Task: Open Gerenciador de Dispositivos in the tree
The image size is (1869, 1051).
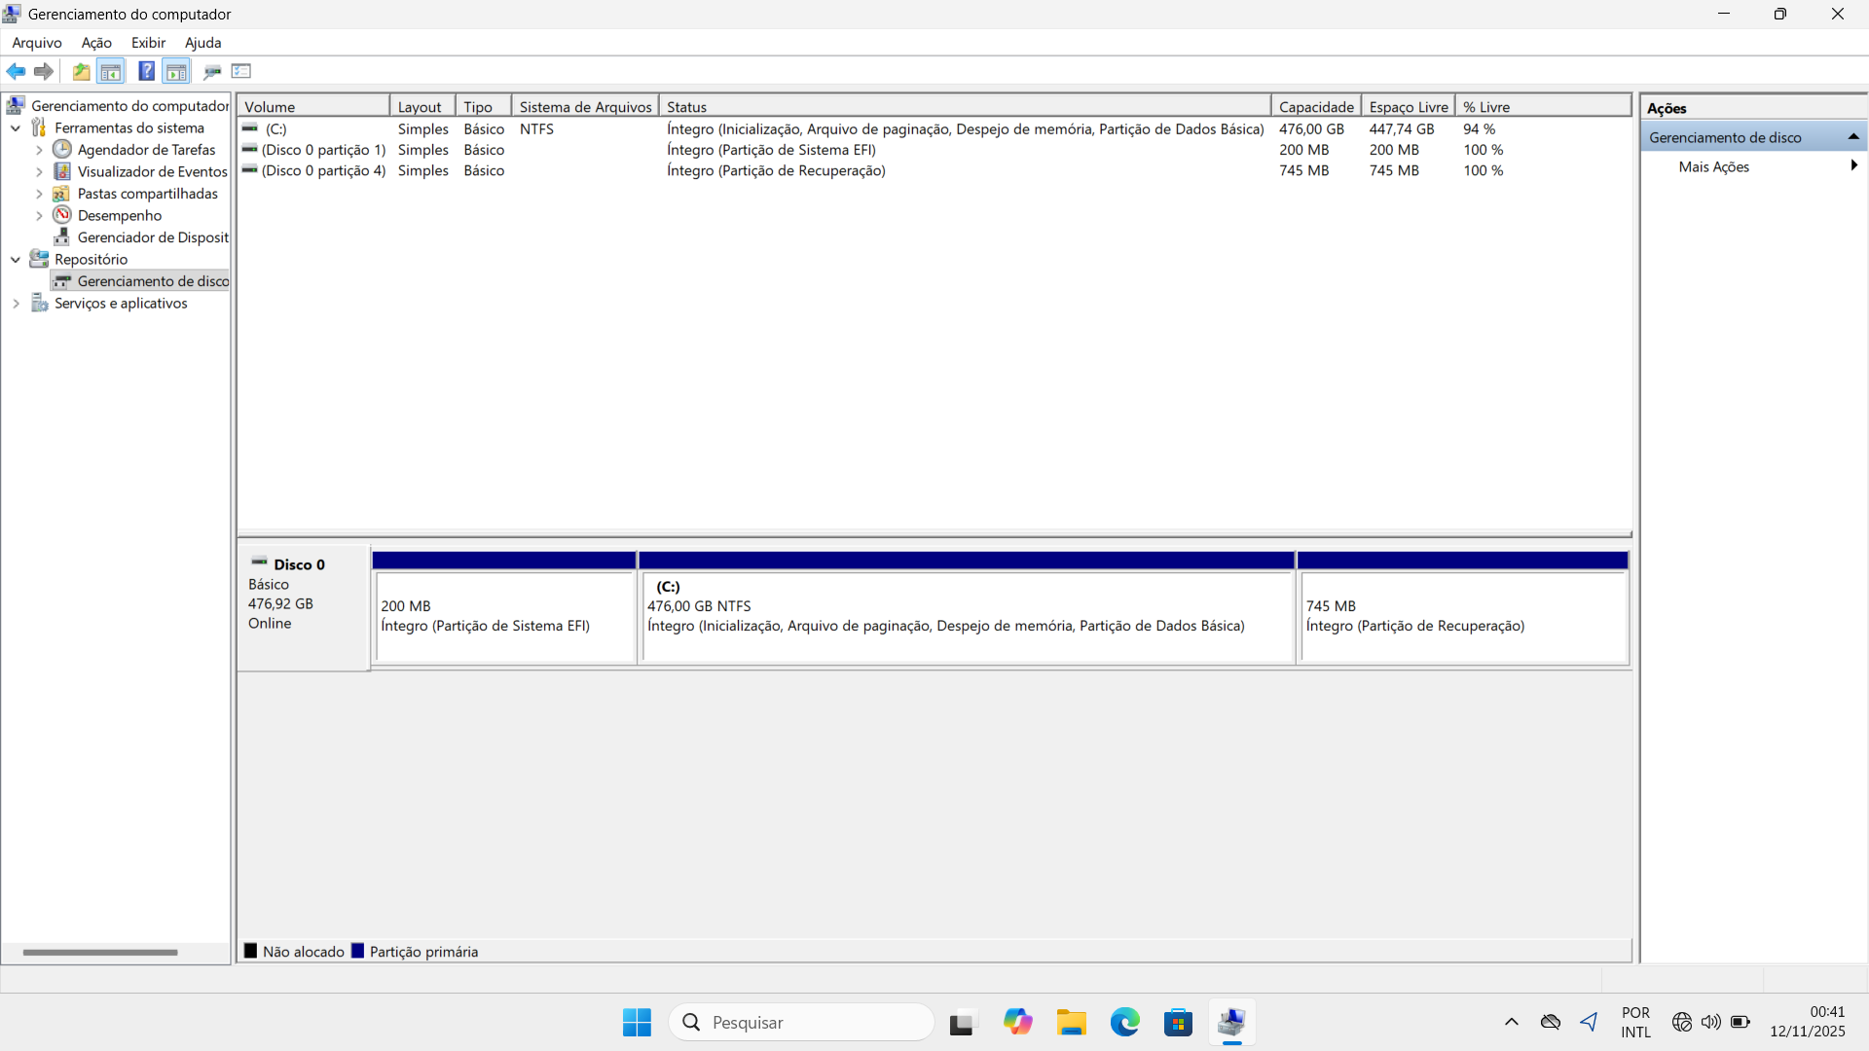Action: 152,237
